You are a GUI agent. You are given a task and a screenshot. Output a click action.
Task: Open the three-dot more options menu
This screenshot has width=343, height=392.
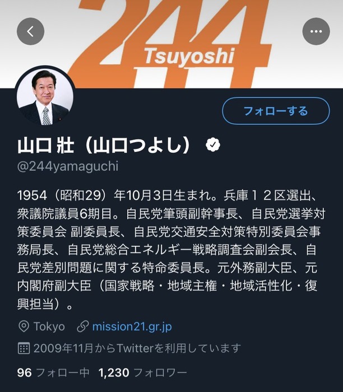316,31
